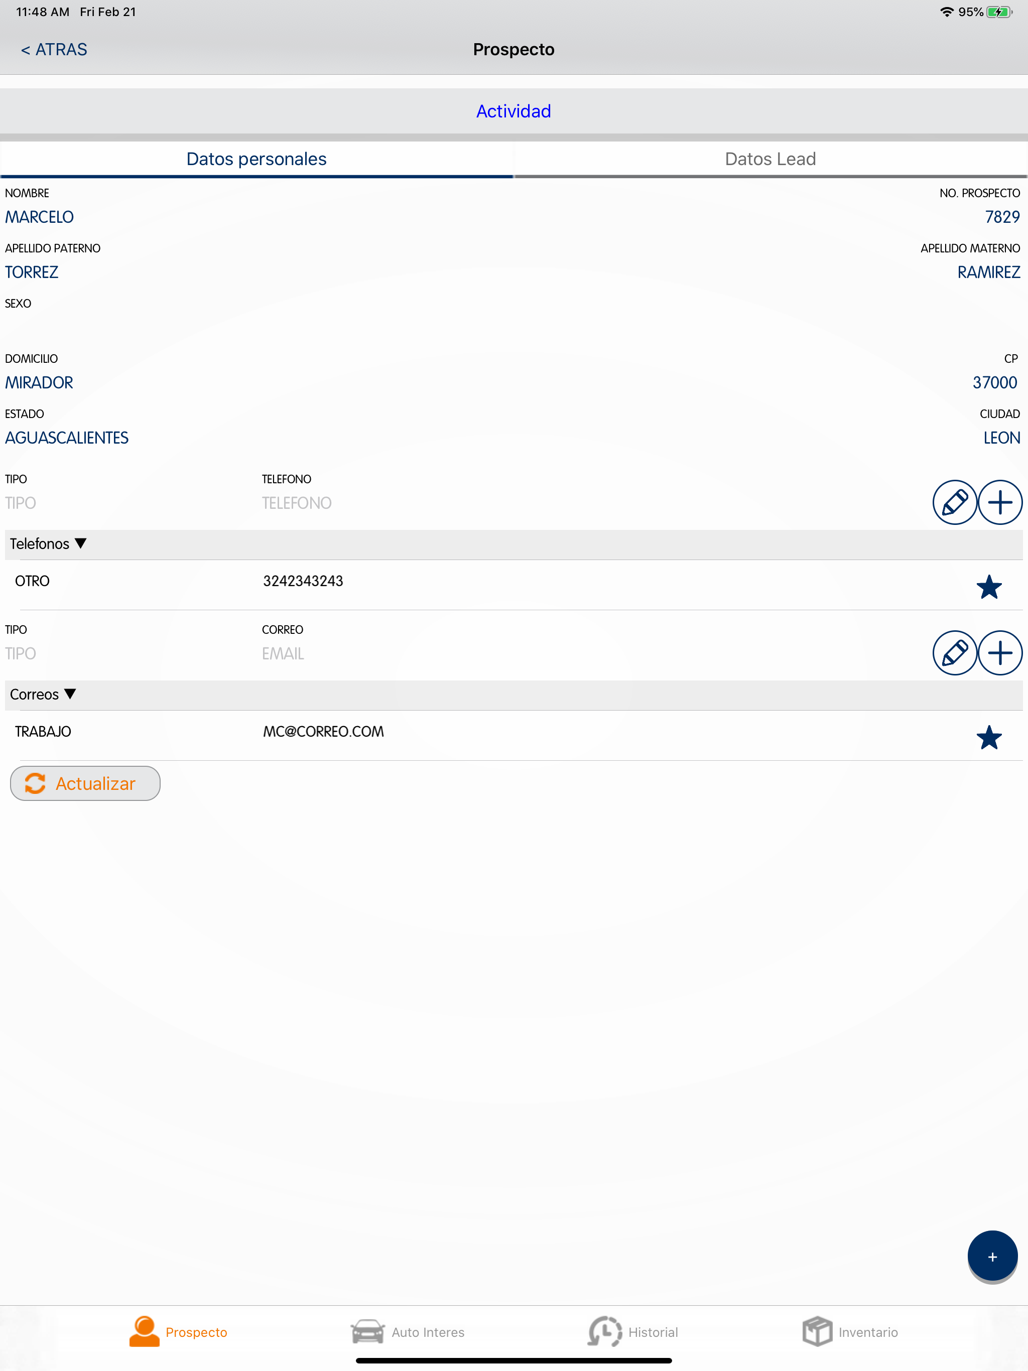This screenshot has width=1028, height=1371.
Task: Edit apellido paterno TORREZ
Action: (x=32, y=272)
